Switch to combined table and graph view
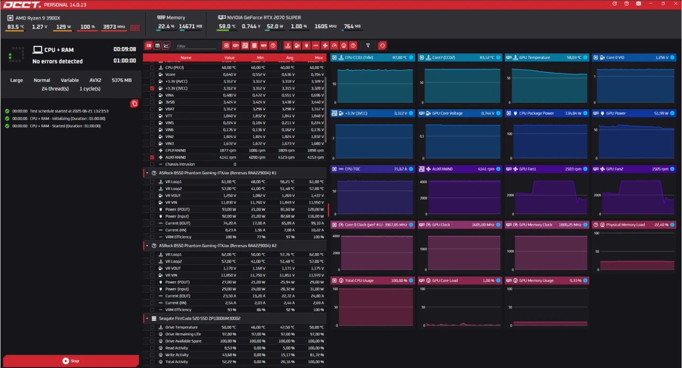The width and height of the screenshot is (682, 368). coord(149,45)
